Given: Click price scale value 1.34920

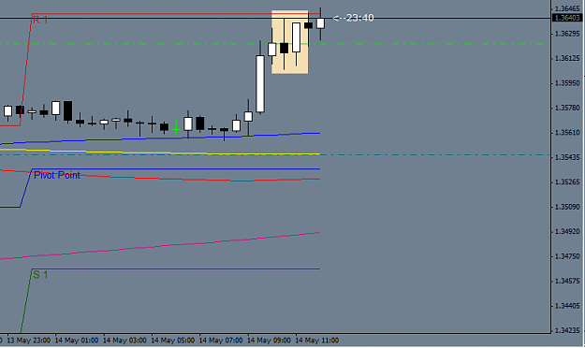Looking at the screenshot, I should click(567, 232).
